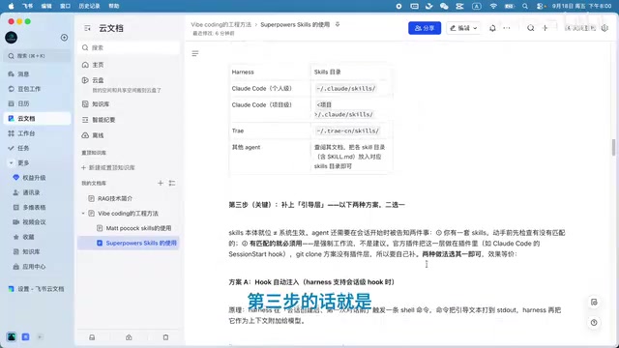Image resolution: width=619 pixels, height=348 pixels.
Task: Show the document outline icon
Action: point(195,54)
